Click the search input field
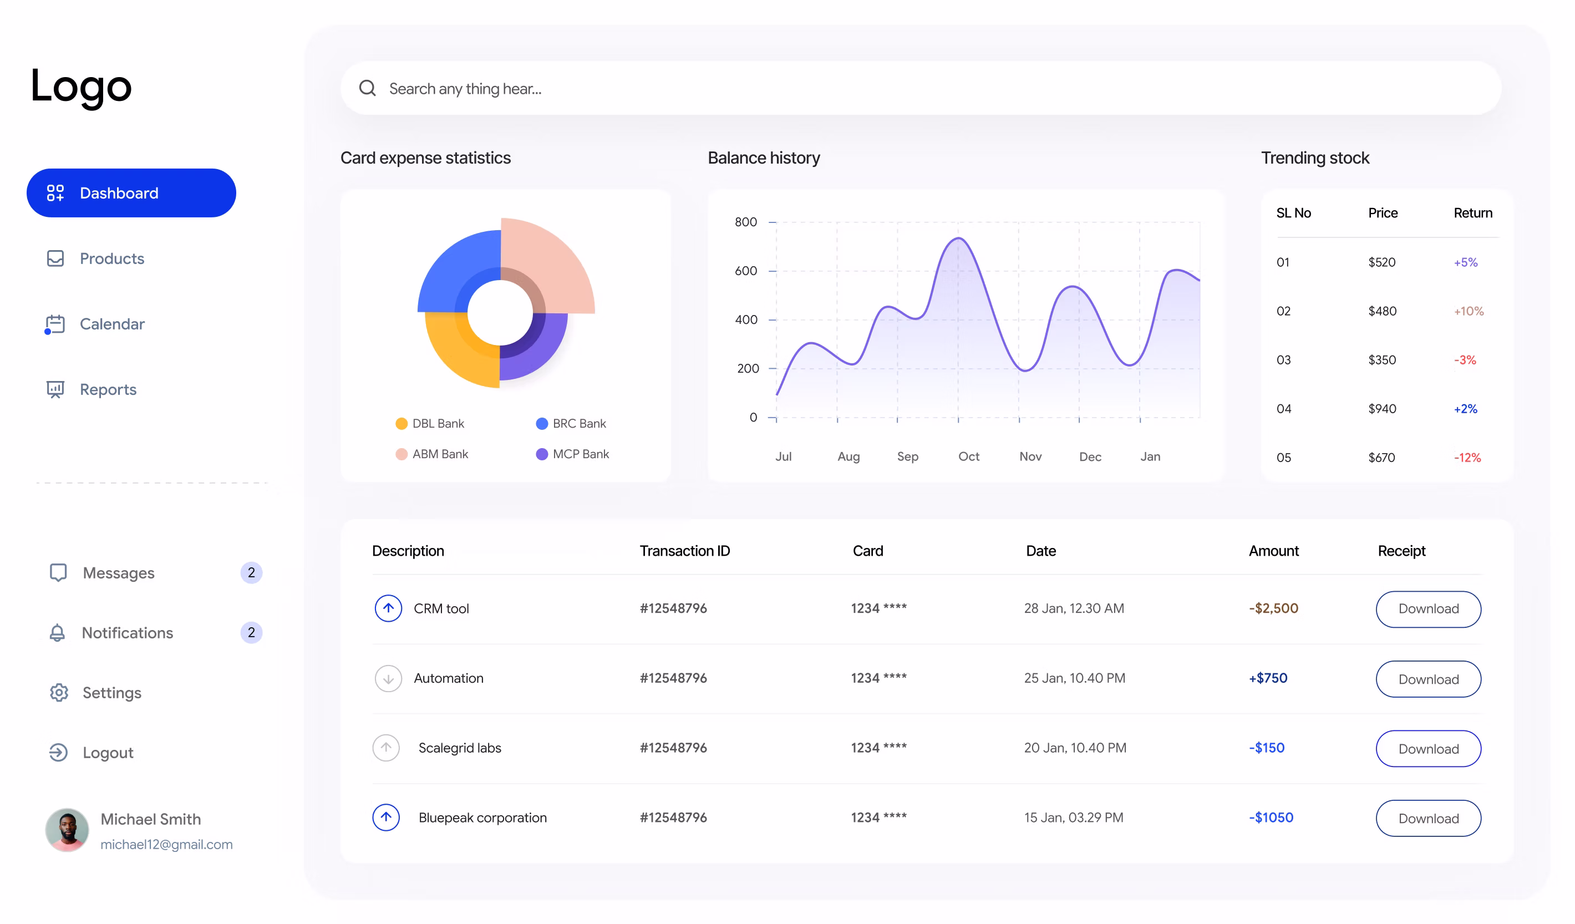 point(921,88)
